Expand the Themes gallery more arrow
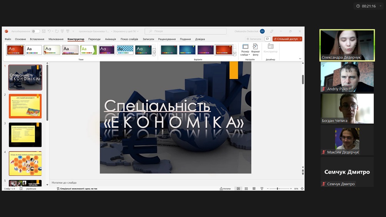 point(154,54)
